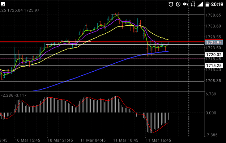Screen dimensions: 226x143
Task: Tap the 1718.45 price axis label
Action: [213, 59]
